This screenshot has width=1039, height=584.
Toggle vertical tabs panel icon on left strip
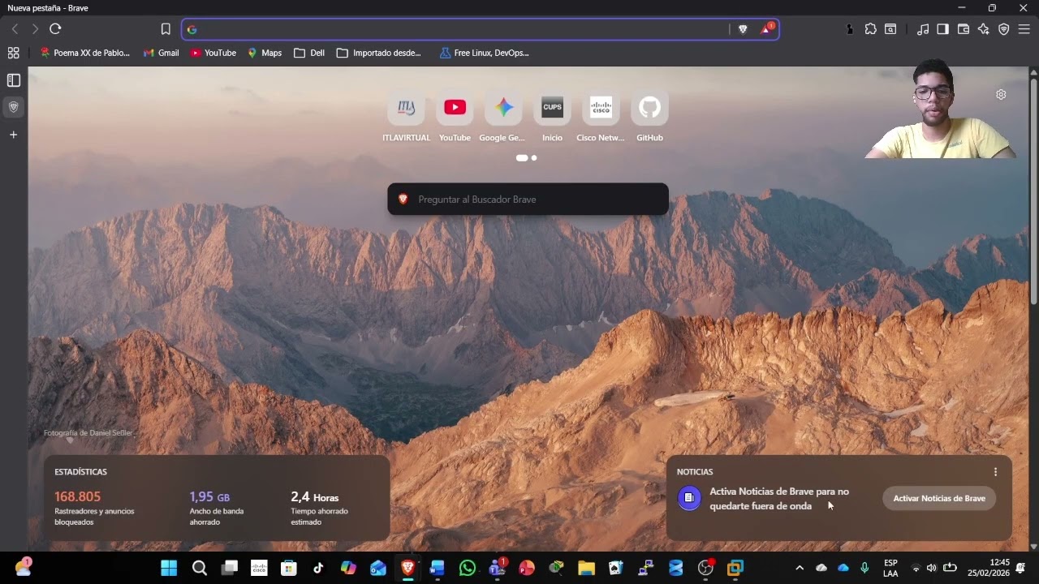pyautogui.click(x=14, y=80)
